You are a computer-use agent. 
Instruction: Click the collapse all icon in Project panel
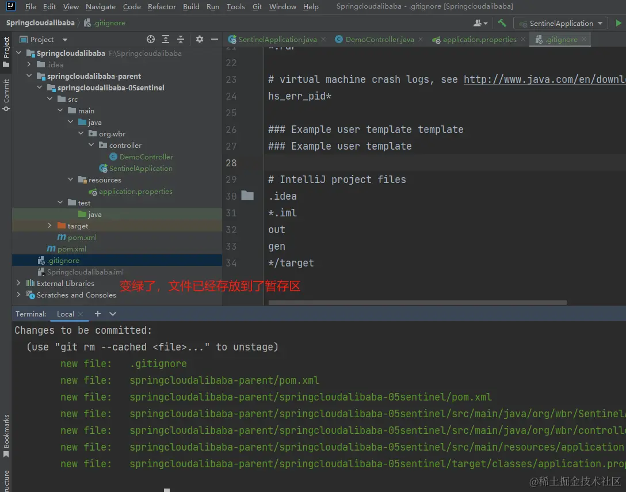pos(181,39)
